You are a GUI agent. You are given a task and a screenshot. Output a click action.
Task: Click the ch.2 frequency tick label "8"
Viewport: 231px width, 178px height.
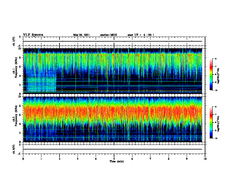[20, 106]
